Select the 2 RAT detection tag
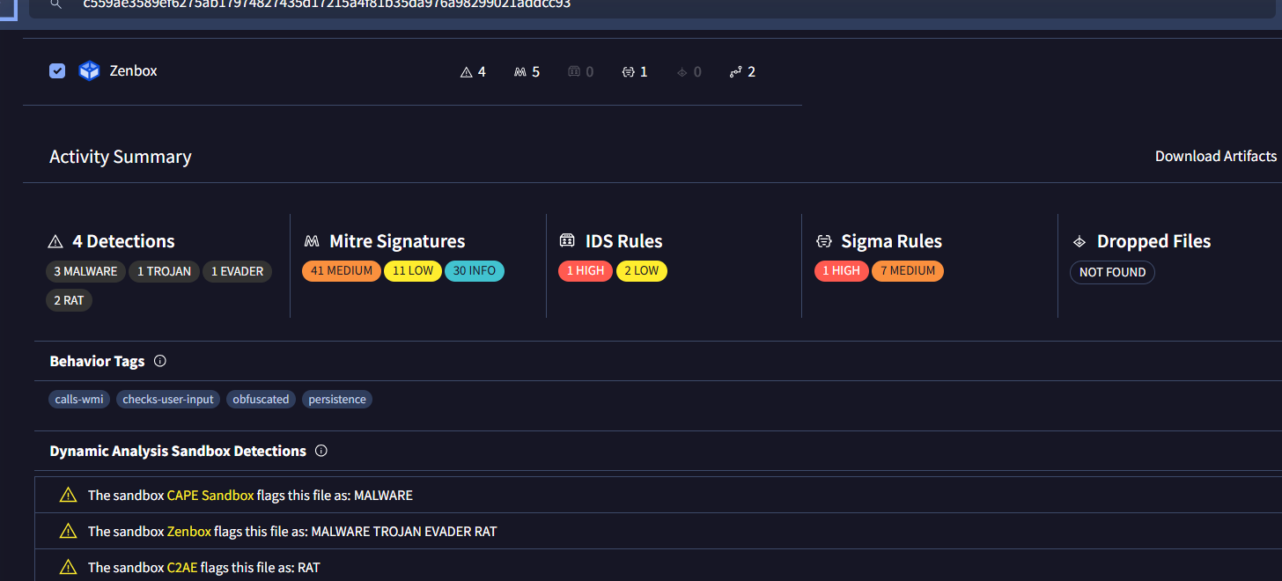This screenshot has height=581, width=1282. point(69,300)
